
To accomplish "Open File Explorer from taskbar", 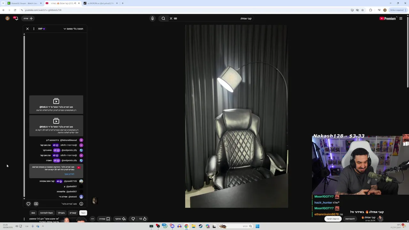I will pyautogui.click(x=193, y=226).
